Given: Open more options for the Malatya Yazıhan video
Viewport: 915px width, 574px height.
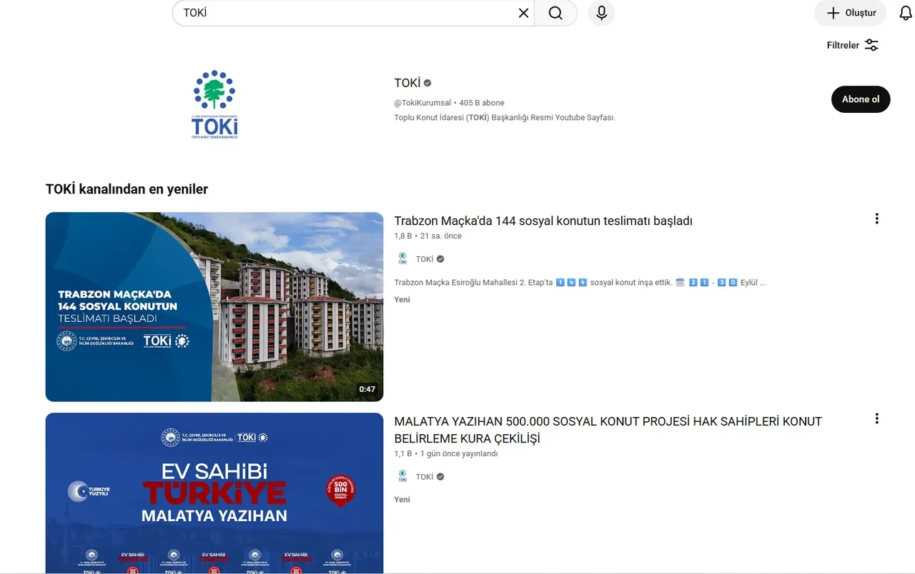Looking at the screenshot, I should 876,418.
